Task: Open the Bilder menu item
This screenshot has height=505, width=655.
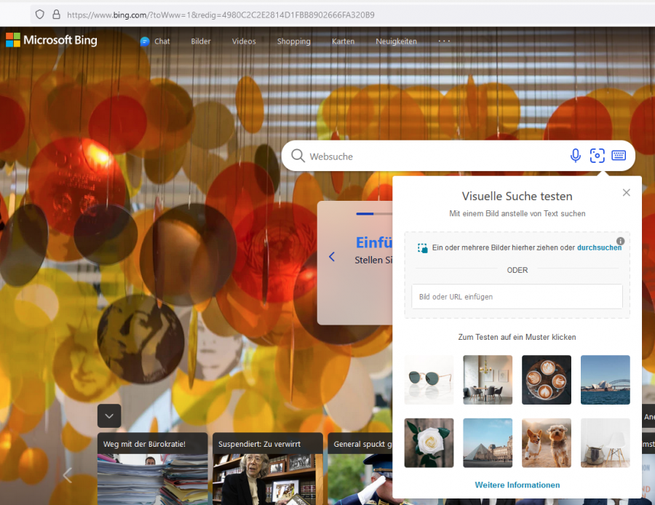Action: [x=201, y=41]
